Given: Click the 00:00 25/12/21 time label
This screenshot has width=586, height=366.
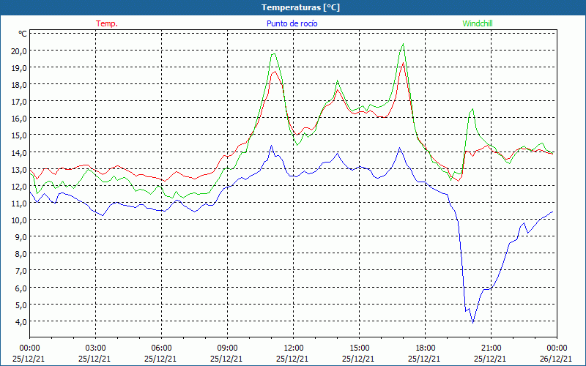Looking at the screenshot, I should pyautogui.click(x=29, y=354).
